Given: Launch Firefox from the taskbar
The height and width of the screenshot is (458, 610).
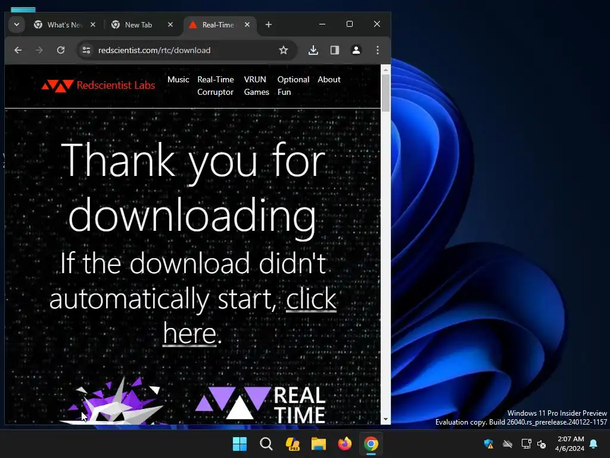Looking at the screenshot, I should (x=345, y=444).
